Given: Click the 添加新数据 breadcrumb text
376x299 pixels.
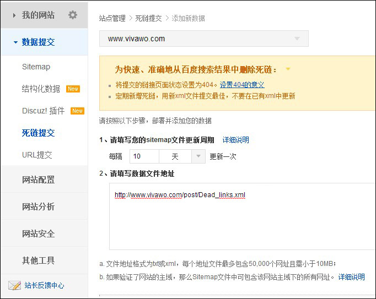Looking at the screenshot, I should [188, 18].
